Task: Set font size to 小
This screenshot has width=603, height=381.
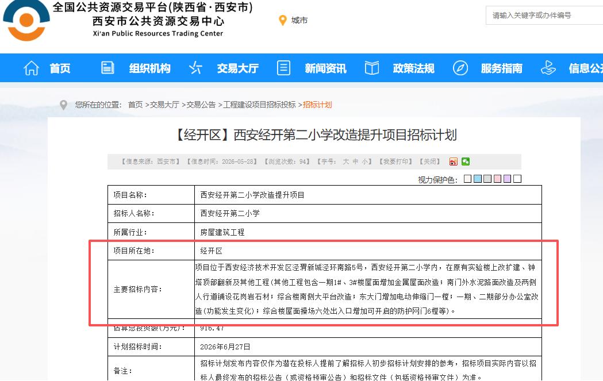Action: (x=364, y=161)
